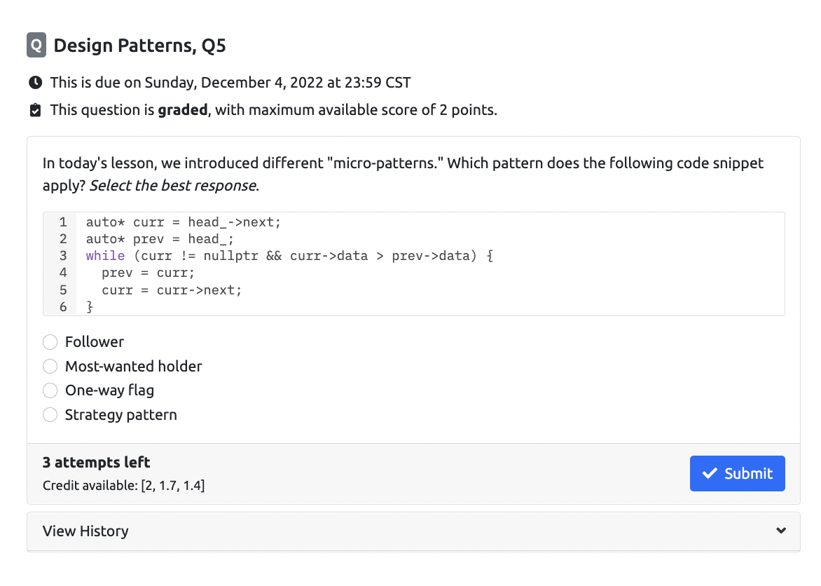This screenshot has width=821, height=586.
Task: Select the Follower option
Action: pyautogui.click(x=50, y=342)
